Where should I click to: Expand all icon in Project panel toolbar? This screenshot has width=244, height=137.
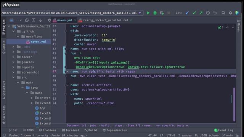pos(34,20)
